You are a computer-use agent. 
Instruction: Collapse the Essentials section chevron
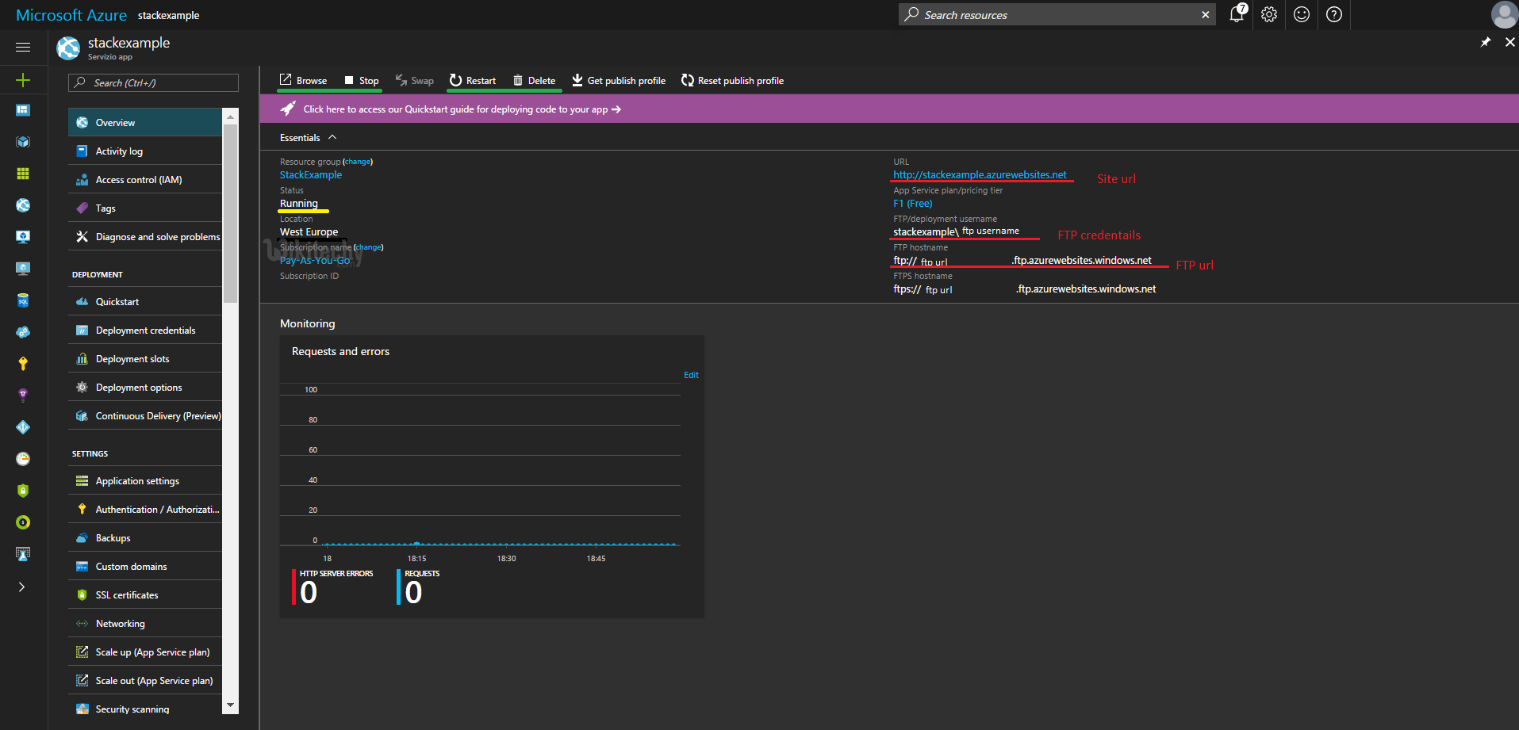pos(332,137)
